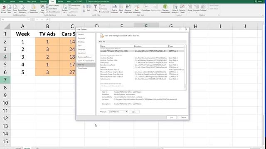This screenshot has height=149, width=266.
Task: Sort add-ins by the Name column header
Action: pos(117,46)
